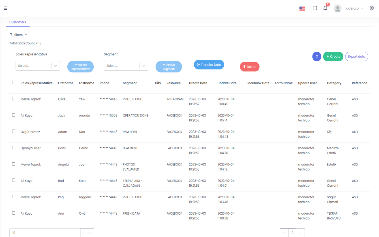Click the moderator user avatar

[x=337, y=8]
